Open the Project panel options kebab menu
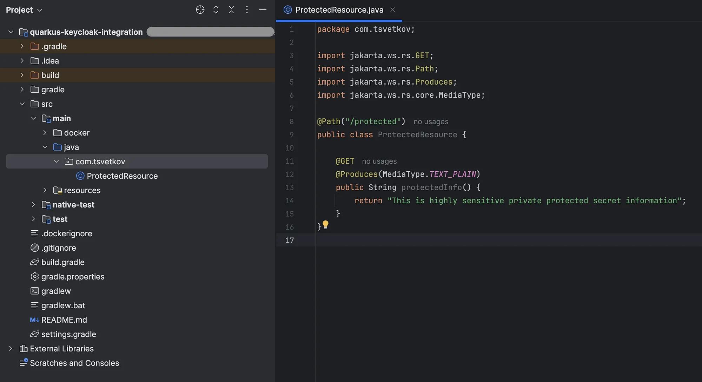Screen dimensions: 702x382 (247, 10)
